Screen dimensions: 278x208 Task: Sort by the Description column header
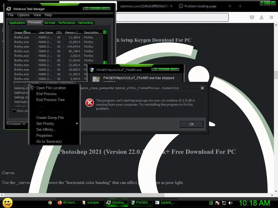coord(93,32)
